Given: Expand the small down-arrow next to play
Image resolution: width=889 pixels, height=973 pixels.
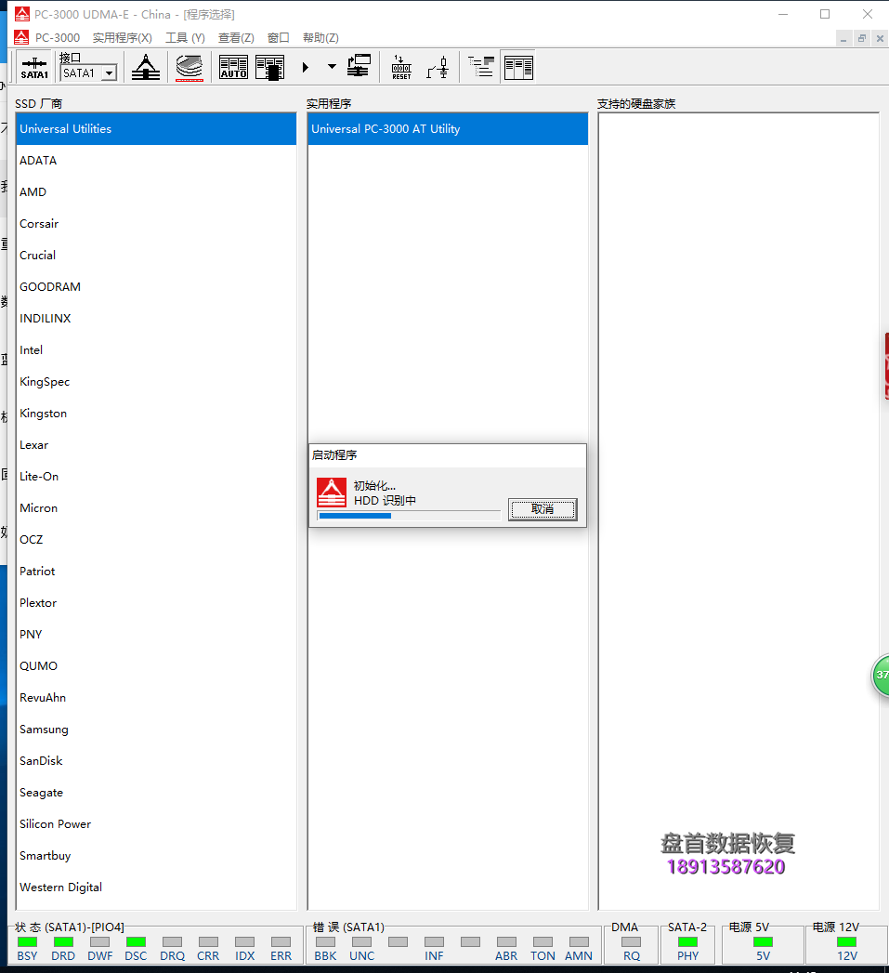Looking at the screenshot, I should tap(332, 66).
